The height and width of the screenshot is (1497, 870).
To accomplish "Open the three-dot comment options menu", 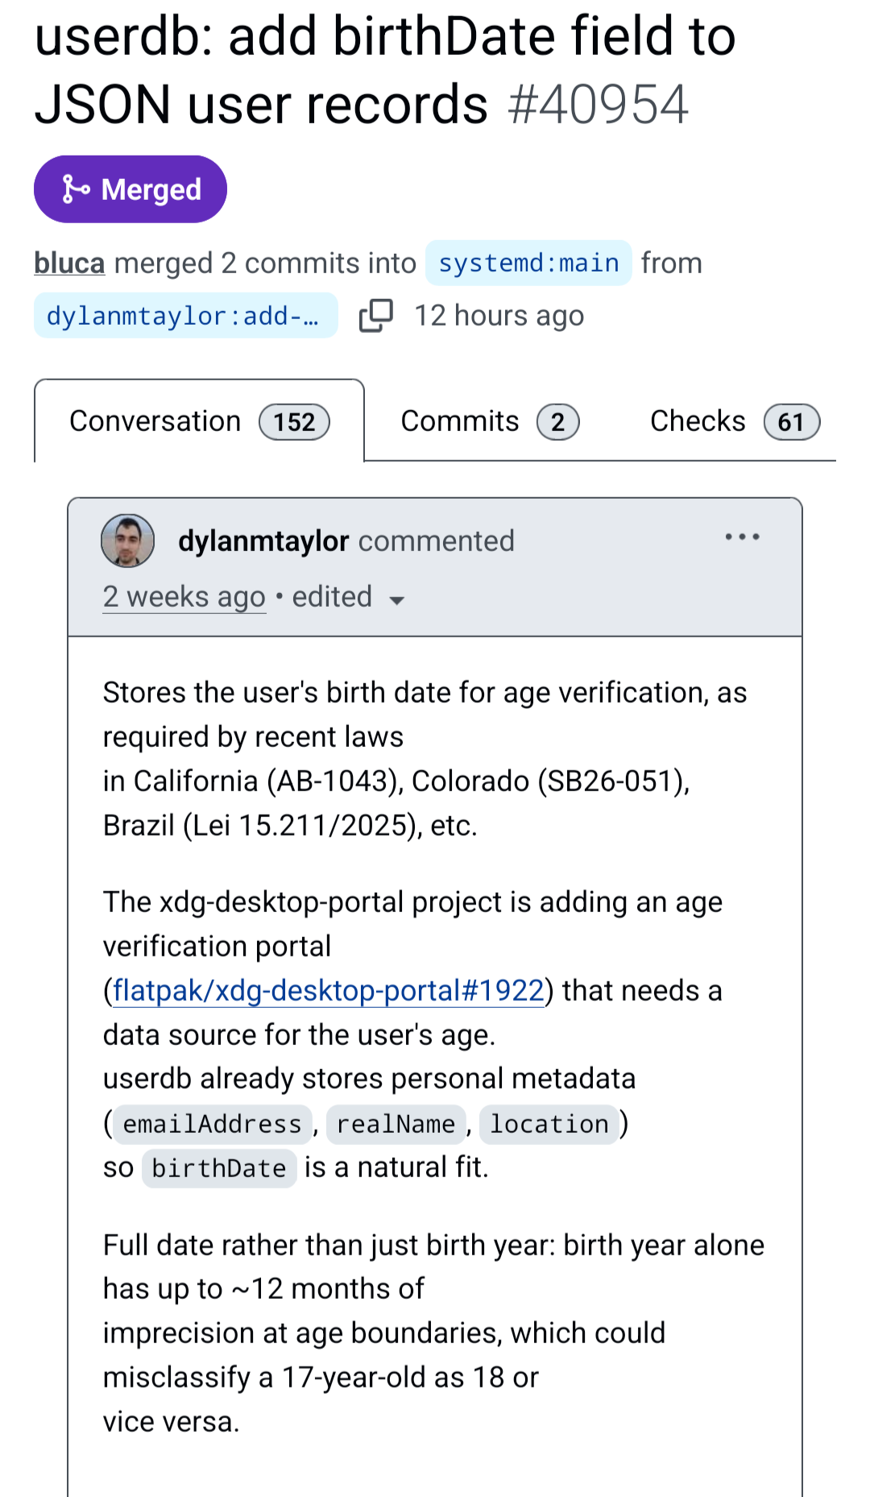I will (x=742, y=537).
